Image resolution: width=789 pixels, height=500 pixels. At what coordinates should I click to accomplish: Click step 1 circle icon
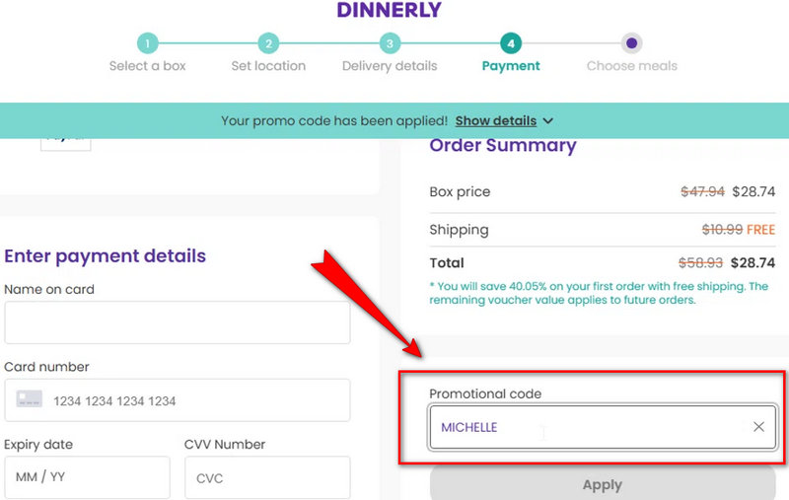click(147, 43)
